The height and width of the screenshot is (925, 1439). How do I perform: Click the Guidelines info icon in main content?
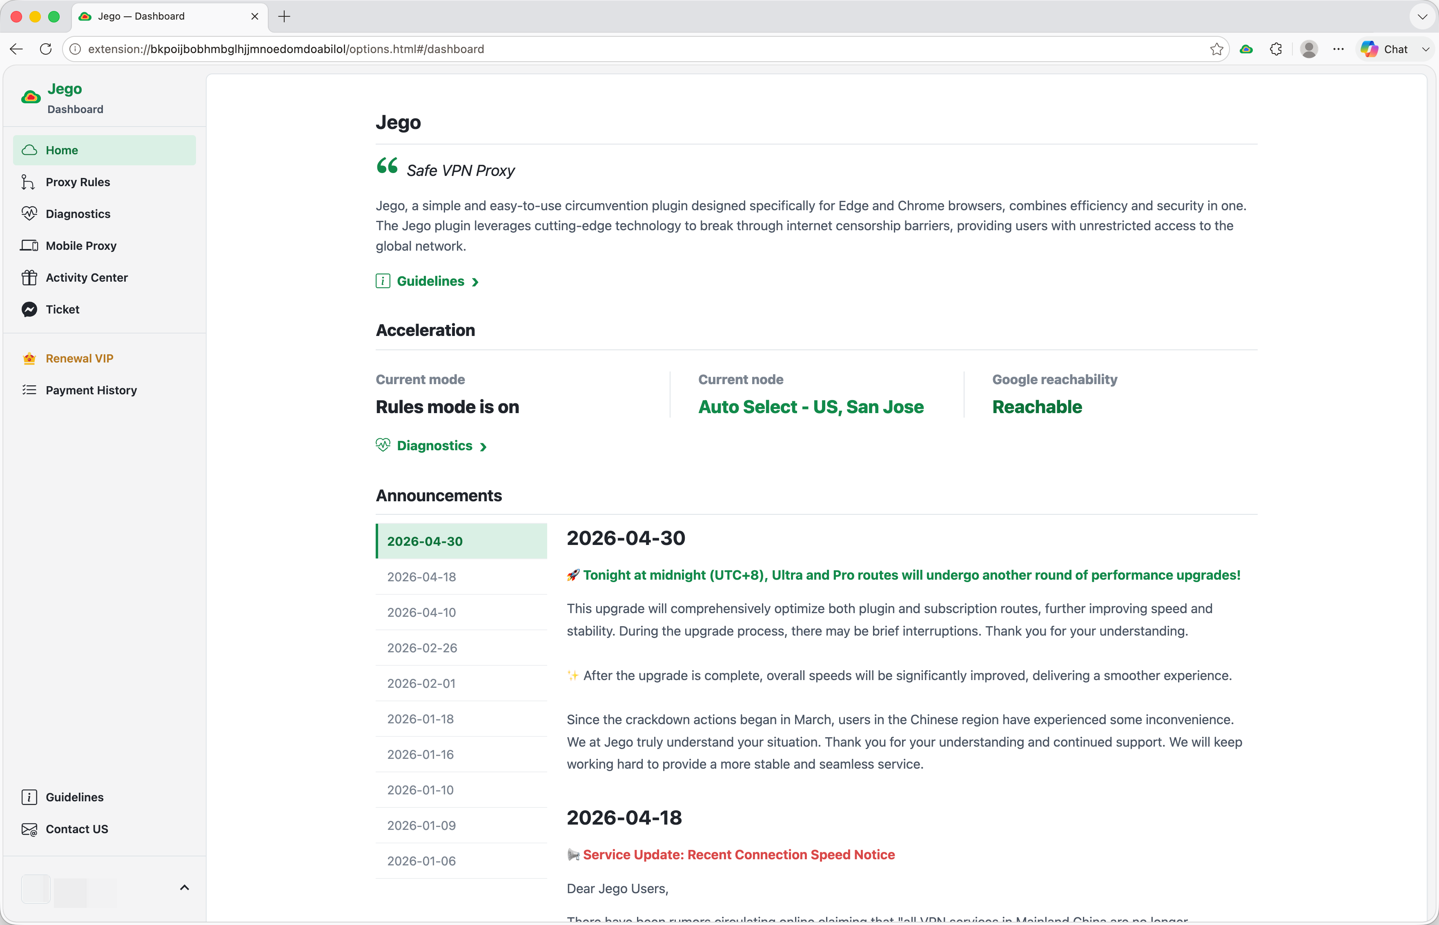(383, 281)
